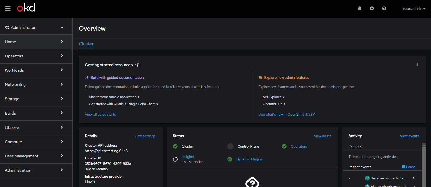The image size is (431, 187).
Task: Click View all quick starts
Action: [x=100, y=114]
